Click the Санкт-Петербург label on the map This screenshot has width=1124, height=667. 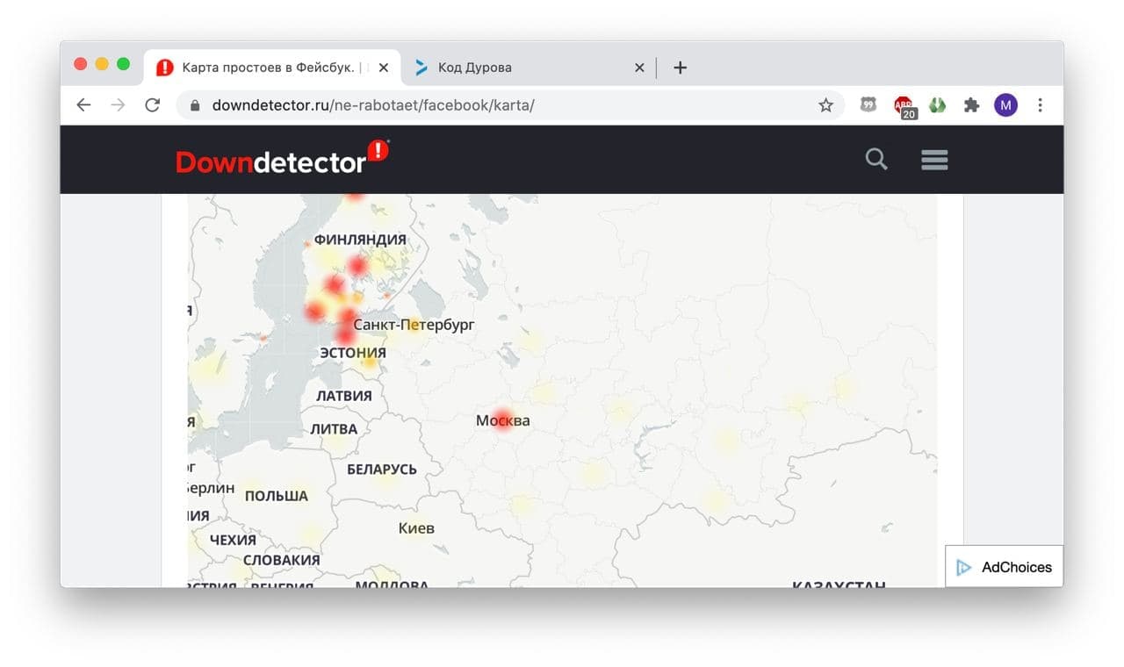point(414,325)
